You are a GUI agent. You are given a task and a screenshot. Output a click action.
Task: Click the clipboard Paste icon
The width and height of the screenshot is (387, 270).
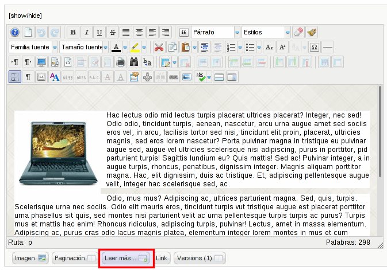click(x=185, y=47)
